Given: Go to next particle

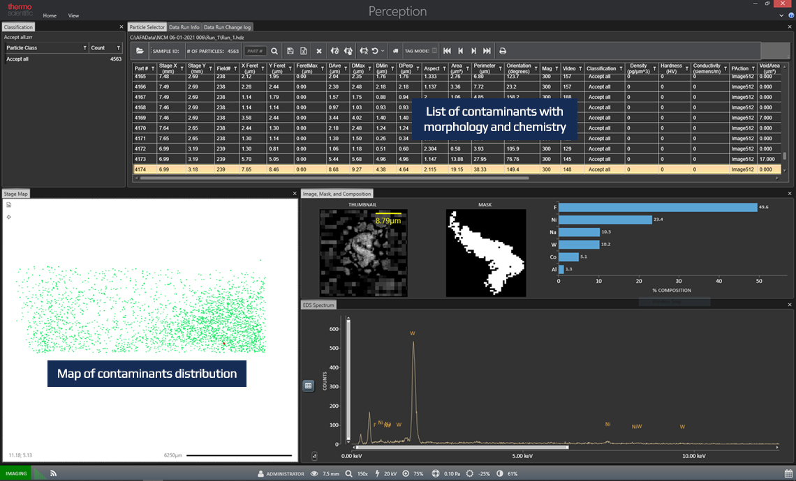Looking at the screenshot, I should point(473,51).
